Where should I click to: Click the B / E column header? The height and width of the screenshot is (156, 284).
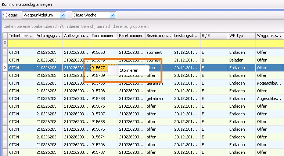click(x=214, y=36)
